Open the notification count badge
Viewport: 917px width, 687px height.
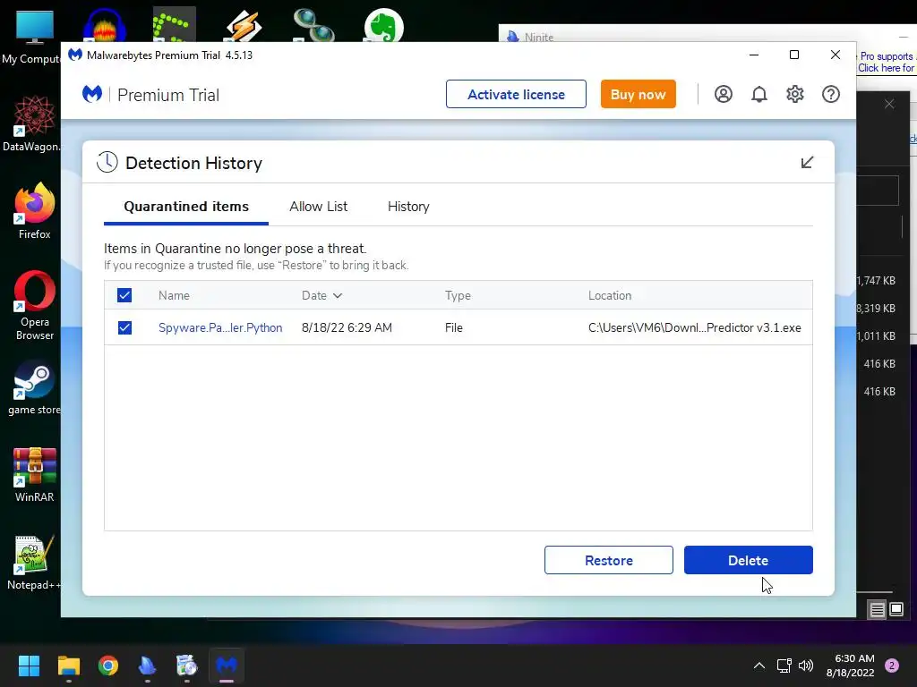pos(892,666)
